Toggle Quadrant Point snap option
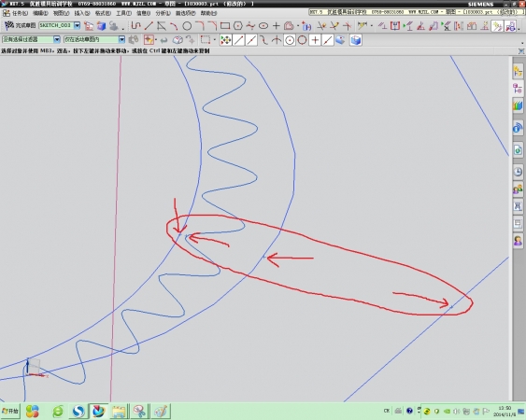526x420 pixels. click(303, 40)
